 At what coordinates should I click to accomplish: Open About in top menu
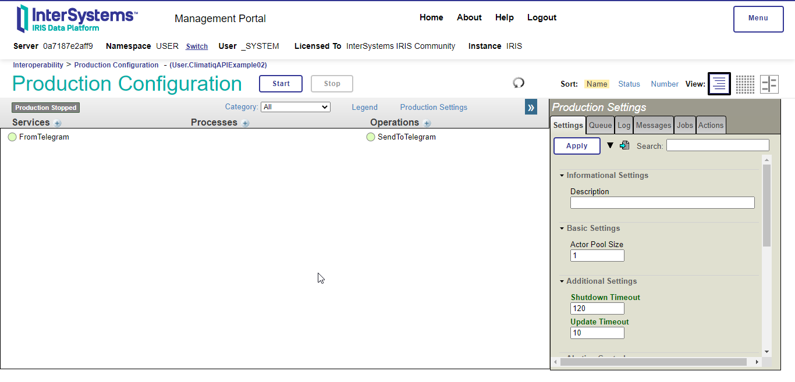469,17
